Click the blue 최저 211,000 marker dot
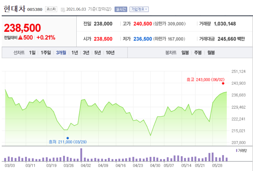Screen dimensions: 253x171 (67, 138)
